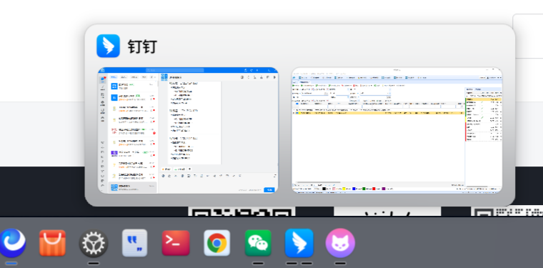Launch Google Chrome from the dock

click(x=216, y=243)
